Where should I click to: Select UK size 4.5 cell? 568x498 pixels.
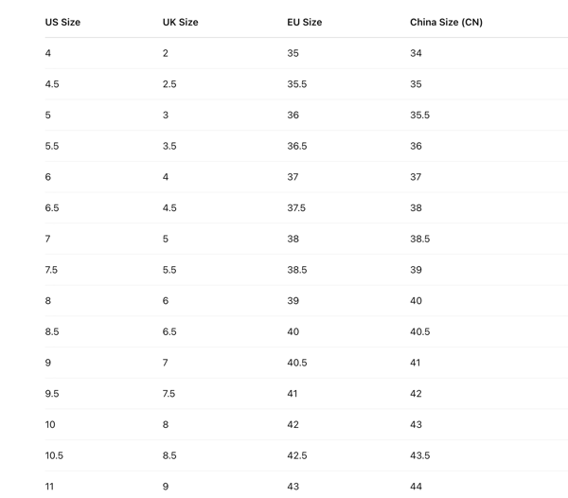169,208
